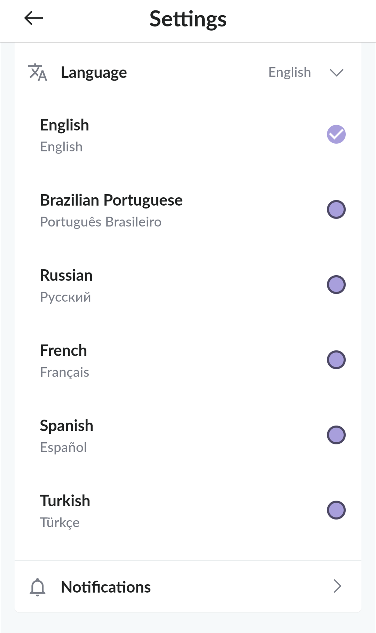The image size is (376, 633).
Task: Click the Turkish language label
Action: 65,501
